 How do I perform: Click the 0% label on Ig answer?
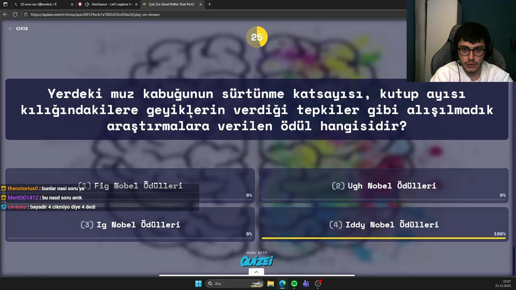[249, 234]
